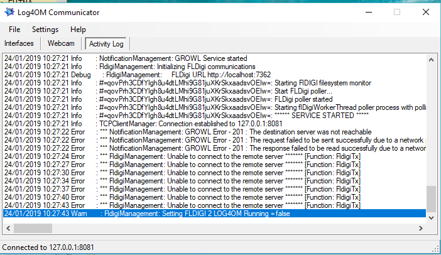
Task: Click the window resize grip in status bar
Action: pos(435,249)
